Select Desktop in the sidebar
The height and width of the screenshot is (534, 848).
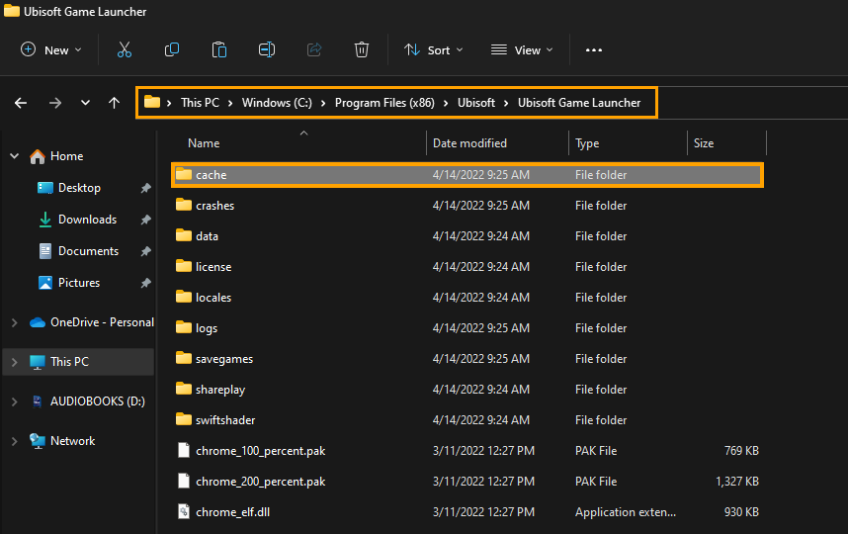point(79,188)
